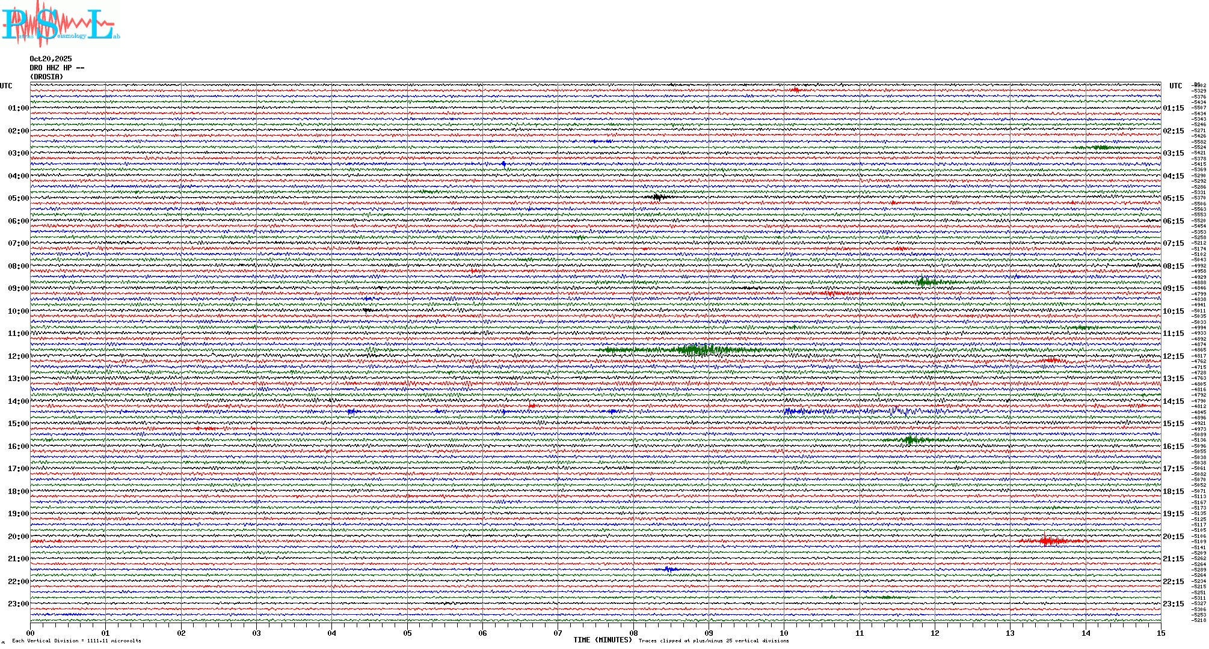
Task: Click the 05:00 hour label on left
Action: pos(18,198)
